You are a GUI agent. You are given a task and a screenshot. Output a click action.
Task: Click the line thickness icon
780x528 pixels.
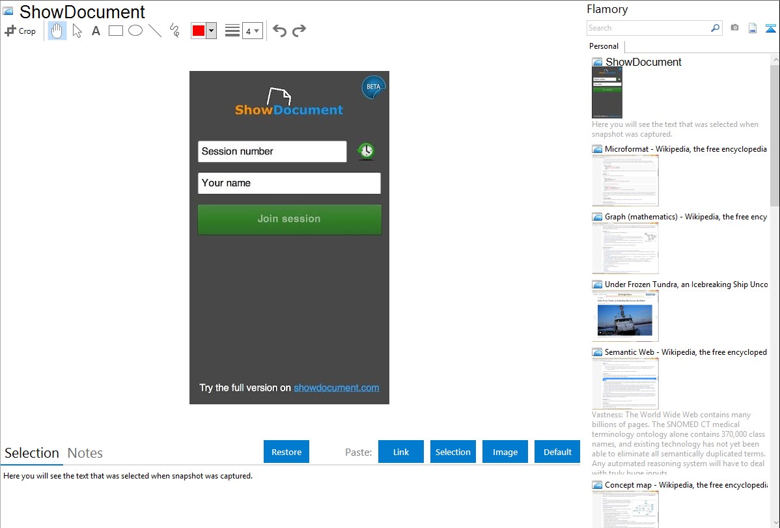(x=232, y=31)
